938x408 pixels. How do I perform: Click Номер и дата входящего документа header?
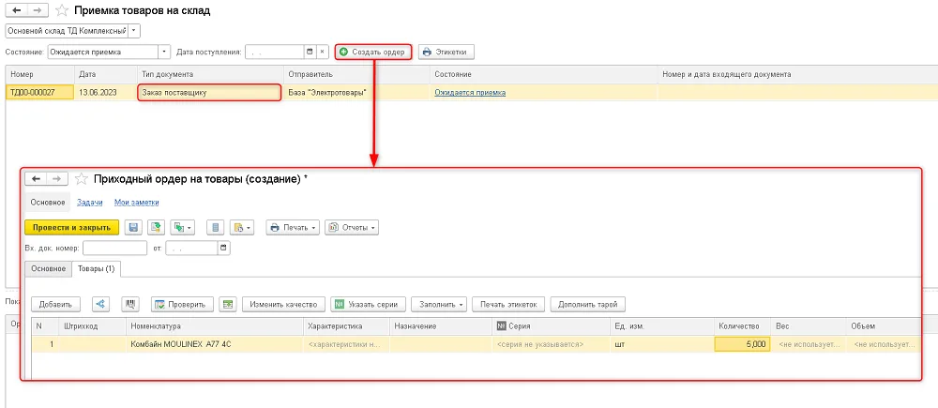tap(797, 74)
